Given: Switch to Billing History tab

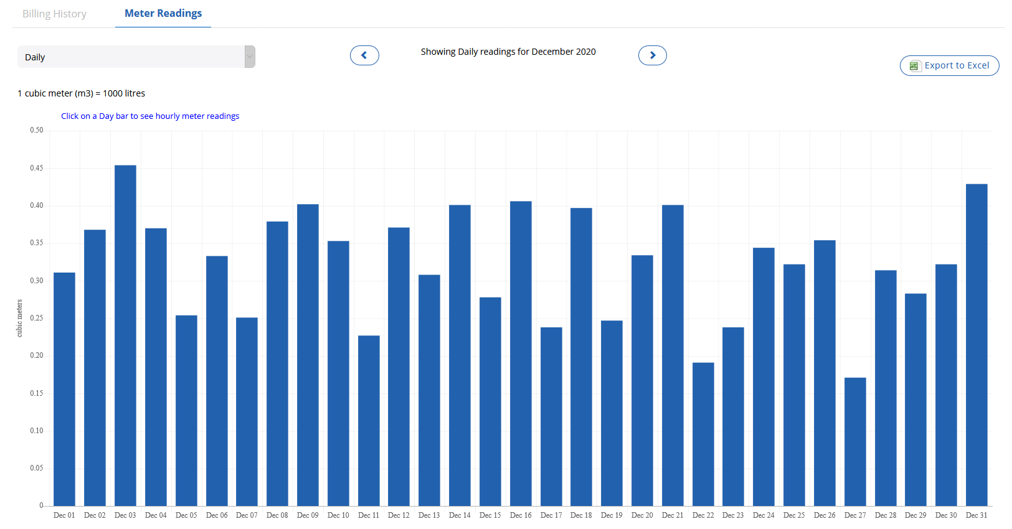Looking at the screenshot, I should [x=55, y=14].
